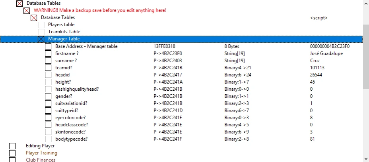
Task: Click the <script> value of Database Tables
Action: (x=319, y=18)
